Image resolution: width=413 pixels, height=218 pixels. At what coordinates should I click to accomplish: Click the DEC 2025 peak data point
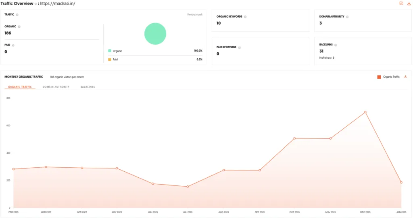365,112
